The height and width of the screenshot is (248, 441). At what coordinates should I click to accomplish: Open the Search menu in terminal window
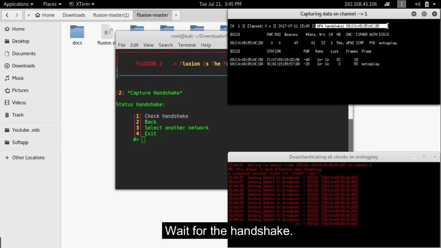click(166, 45)
